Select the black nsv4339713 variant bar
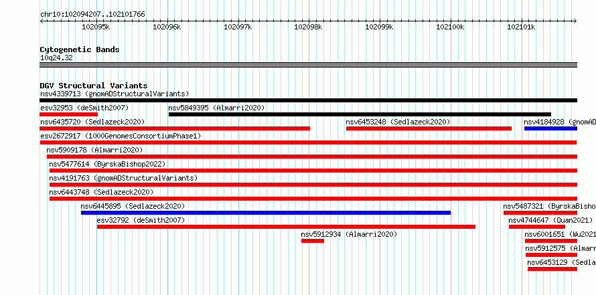596x295 pixels. pyautogui.click(x=308, y=100)
